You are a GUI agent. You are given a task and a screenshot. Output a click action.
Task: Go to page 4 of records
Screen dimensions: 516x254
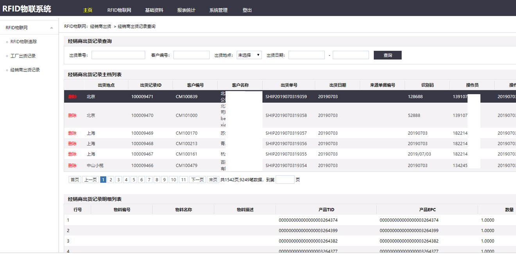pos(126,180)
